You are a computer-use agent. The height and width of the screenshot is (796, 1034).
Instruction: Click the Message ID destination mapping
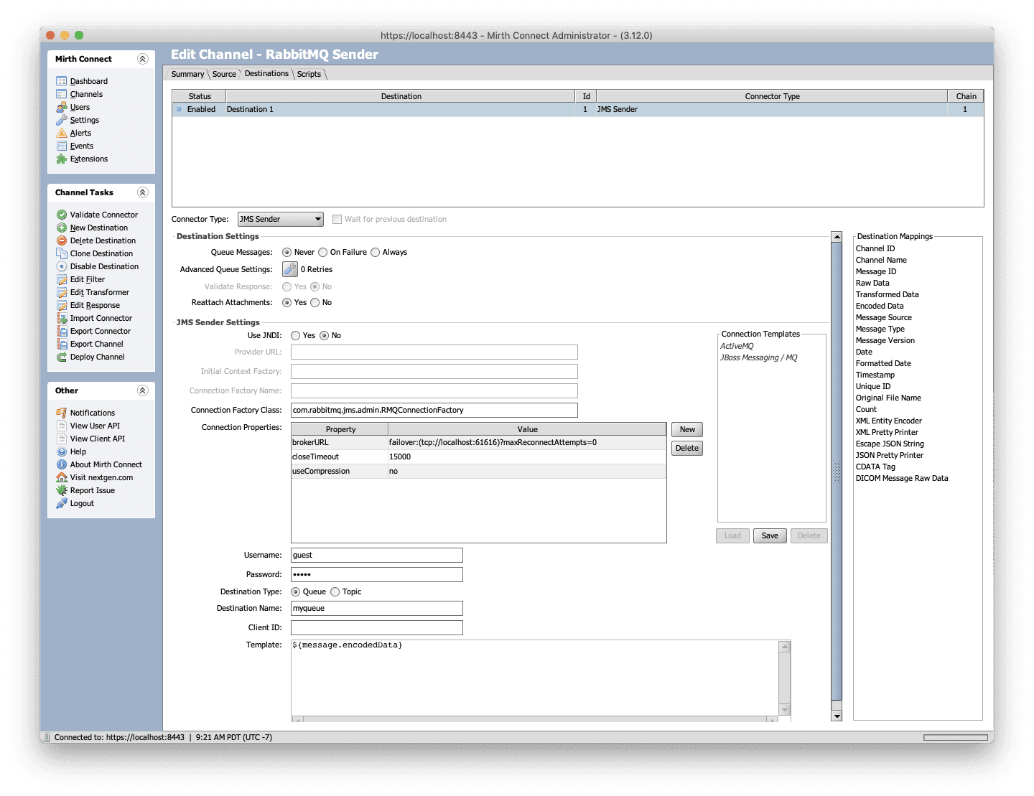[876, 271]
